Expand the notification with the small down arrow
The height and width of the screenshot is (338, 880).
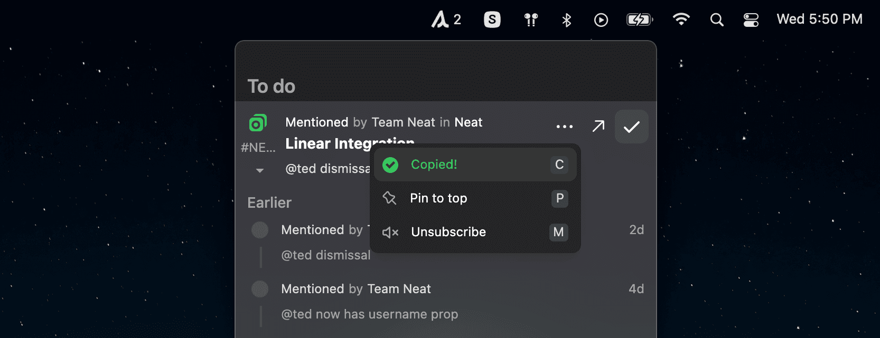259,170
